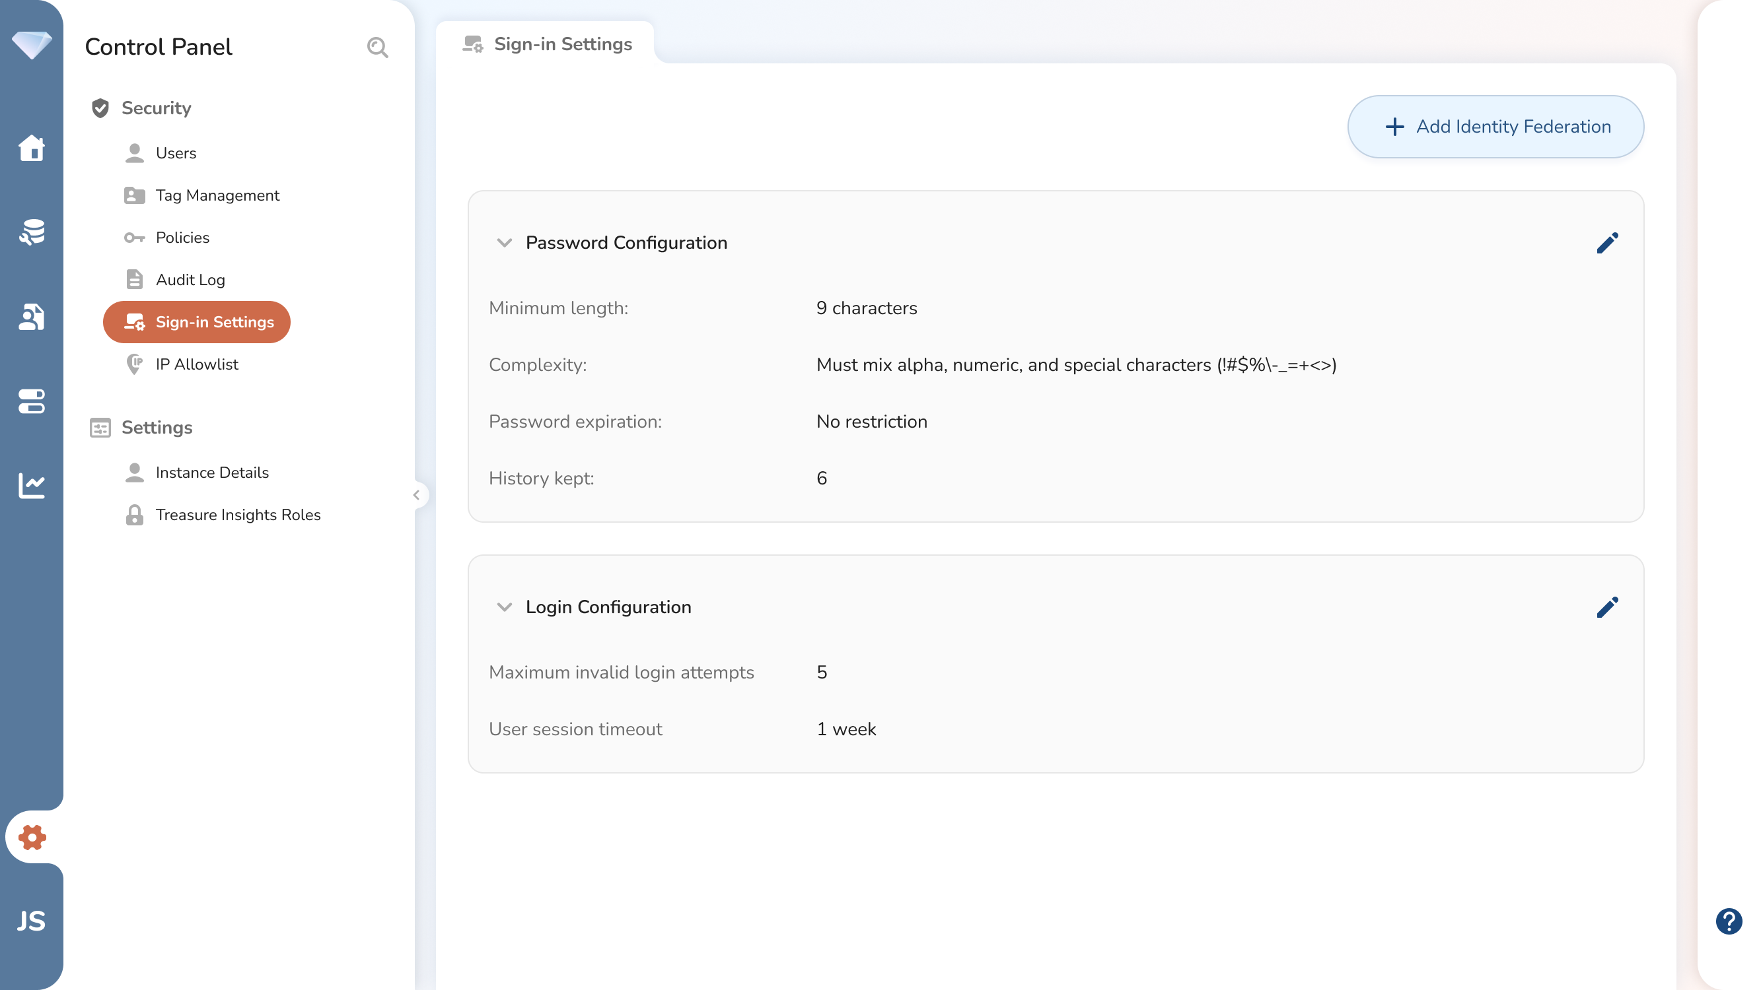Click the server toggle icon in the left rail

click(32, 402)
